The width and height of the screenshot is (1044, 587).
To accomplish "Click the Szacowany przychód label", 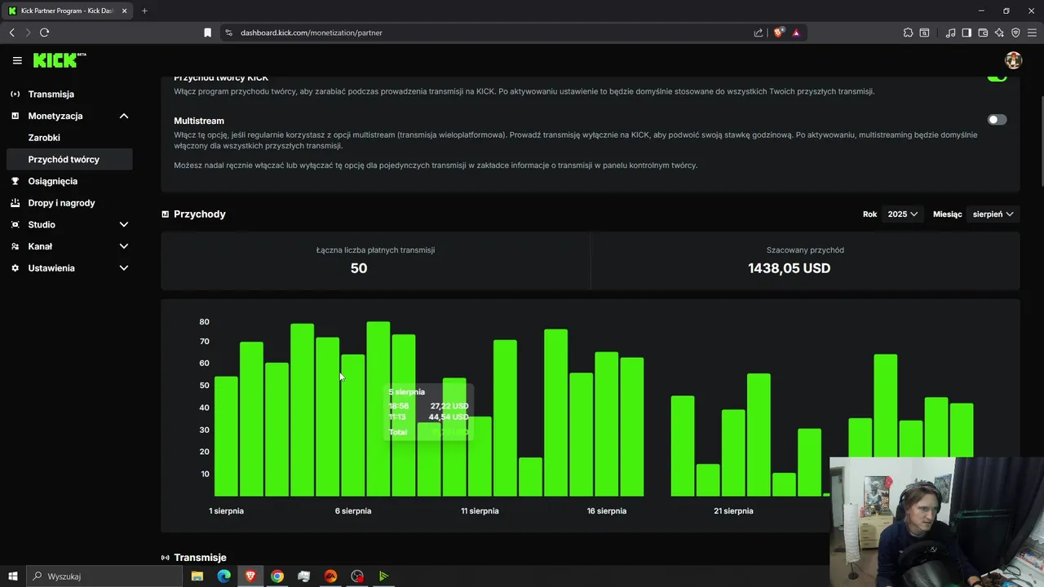I will point(805,250).
